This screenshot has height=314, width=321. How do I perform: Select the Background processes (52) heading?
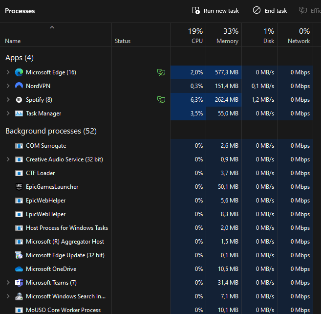point(51,131)
